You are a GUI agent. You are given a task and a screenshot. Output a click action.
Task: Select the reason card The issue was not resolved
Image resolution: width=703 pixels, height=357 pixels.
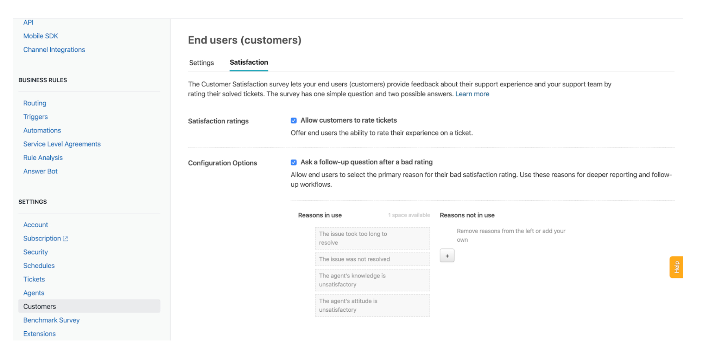click(x=372, y=259)
